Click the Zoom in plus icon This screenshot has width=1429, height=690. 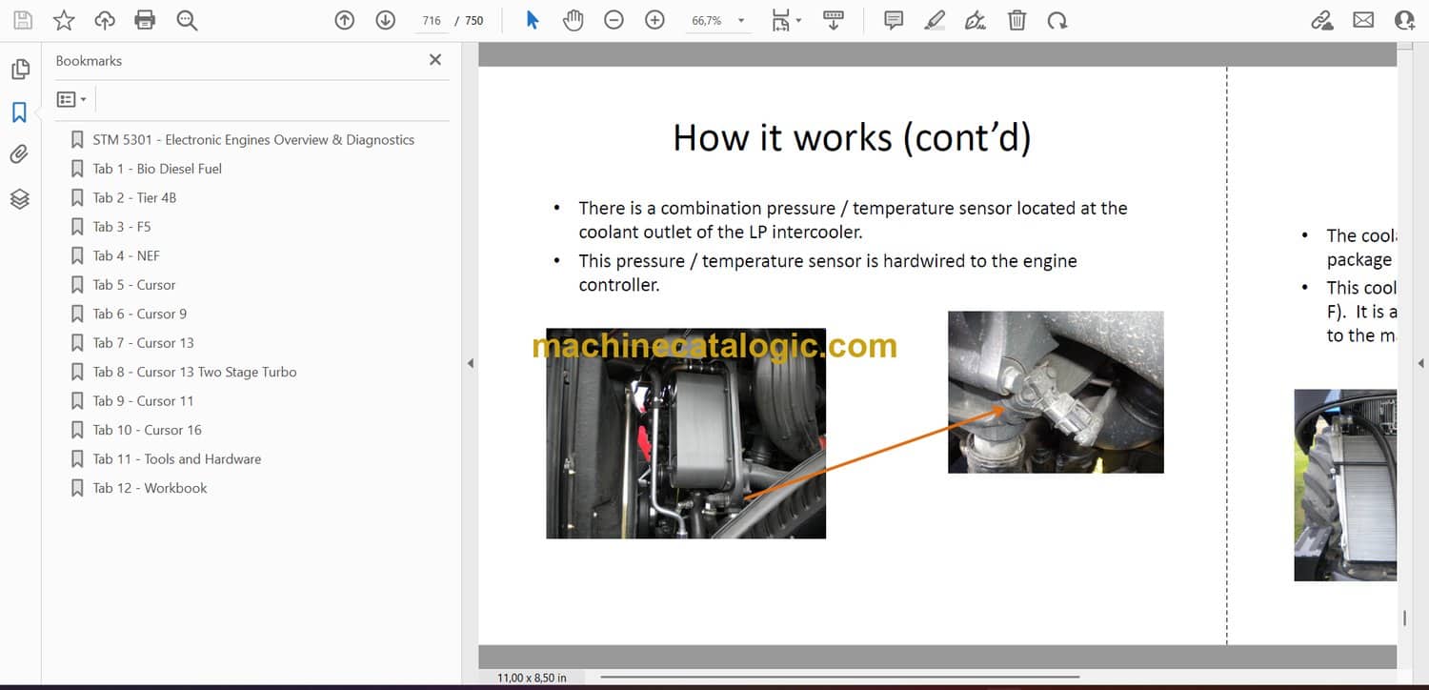654,20
